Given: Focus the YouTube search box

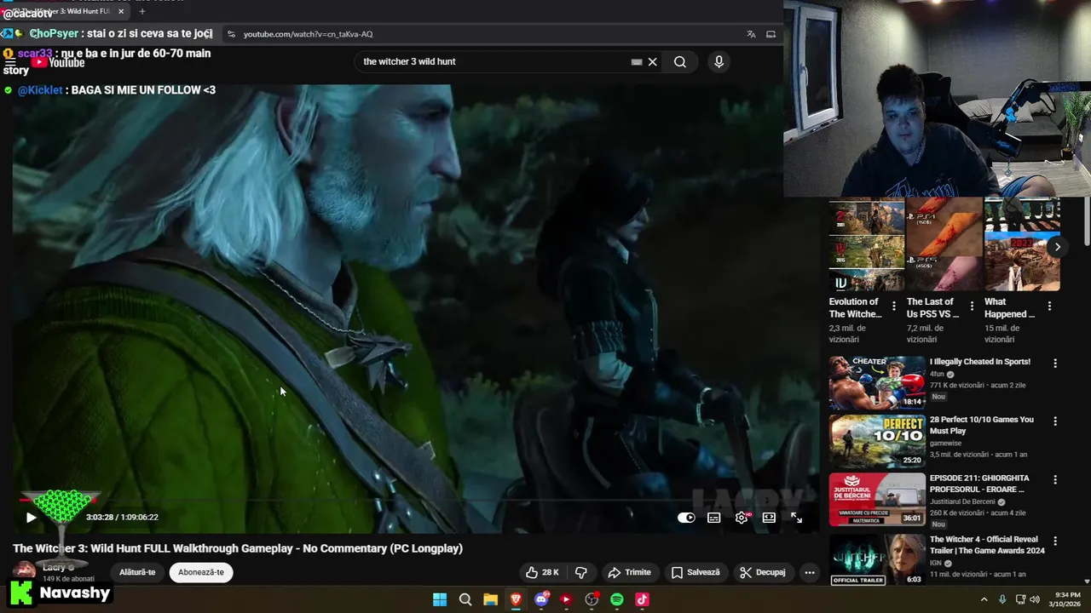Looking at the screenshot, I should coord(494,61).
